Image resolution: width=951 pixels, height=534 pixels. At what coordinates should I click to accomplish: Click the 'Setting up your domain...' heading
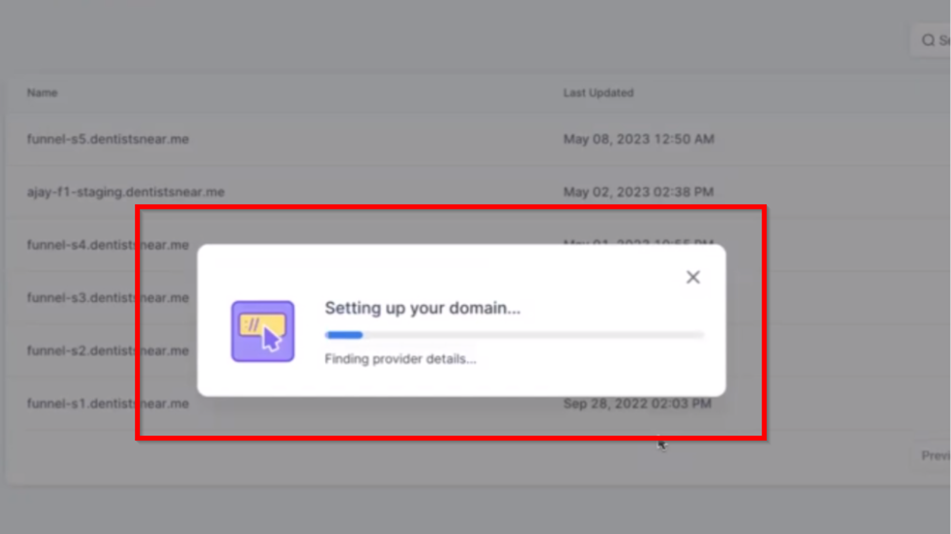(423, 308)
